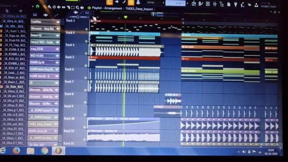Mute Track 3 via its green dot

tap(86, 41)
